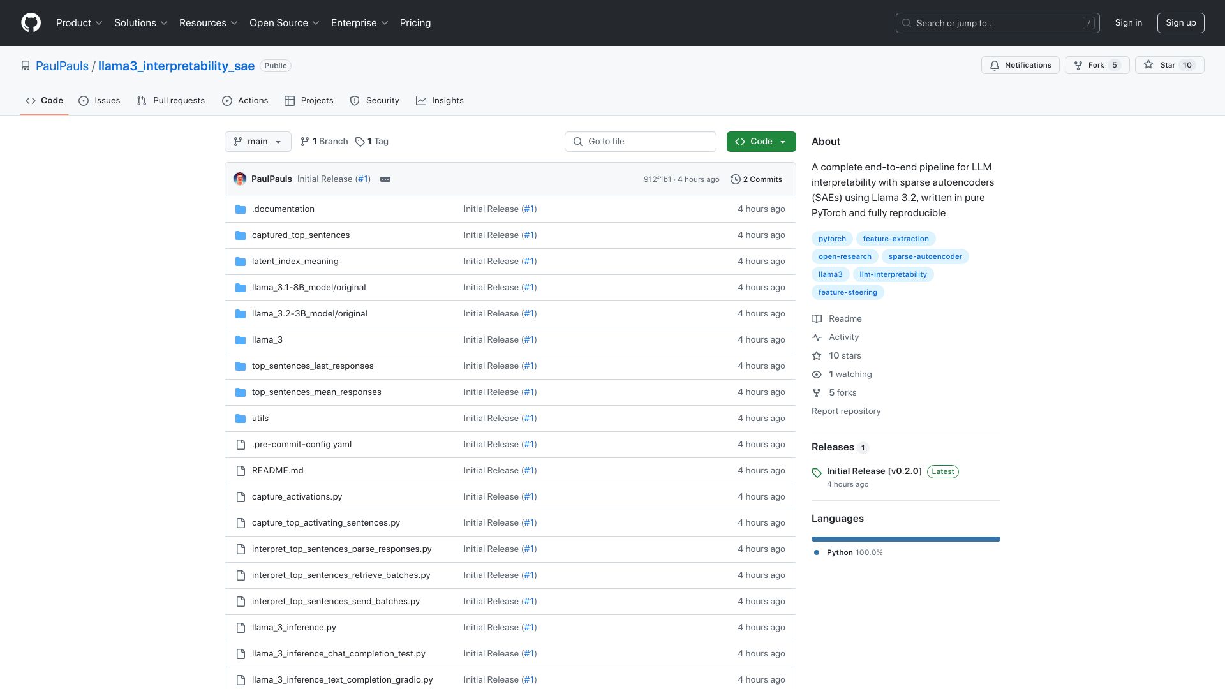The width and height of the screenshot is (1225, 689).
Task: Open the 10 stars link in About
Action: click(x=836, y=356)
